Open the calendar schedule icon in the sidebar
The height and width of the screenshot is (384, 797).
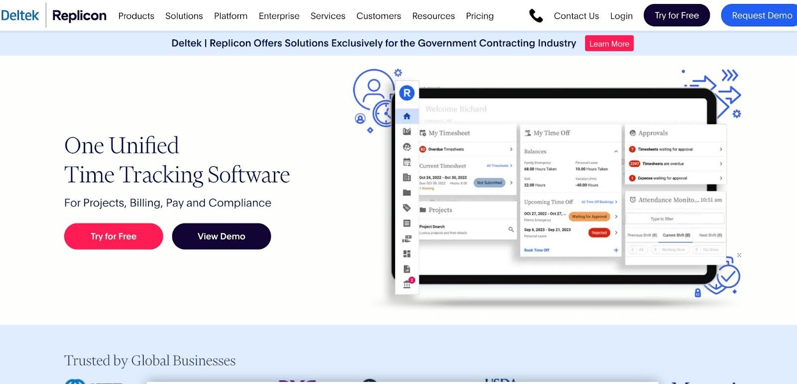[407, 162]
